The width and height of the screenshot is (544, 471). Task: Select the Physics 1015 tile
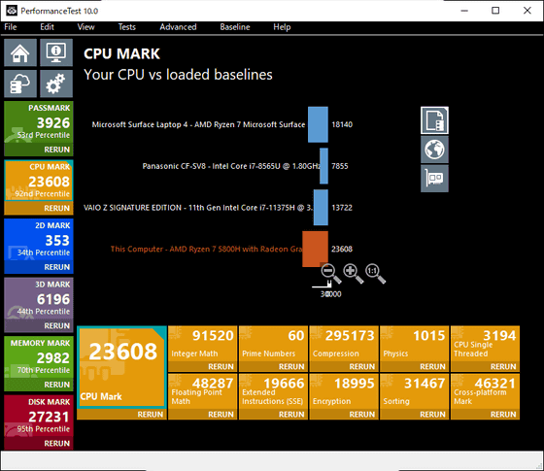pyautogui.click(x=415, y=344)
